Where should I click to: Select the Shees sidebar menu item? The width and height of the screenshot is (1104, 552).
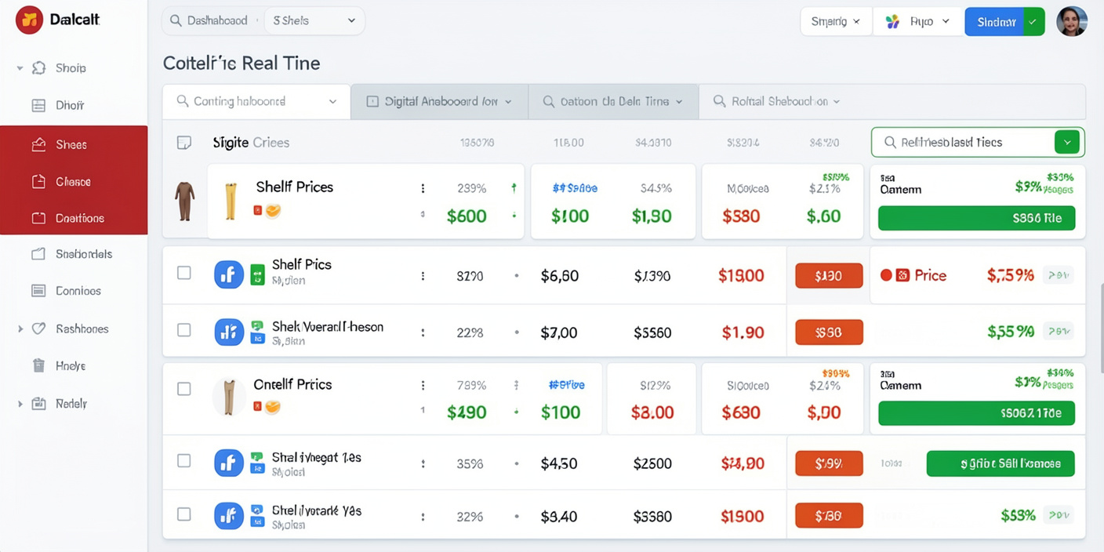[71, 144]
